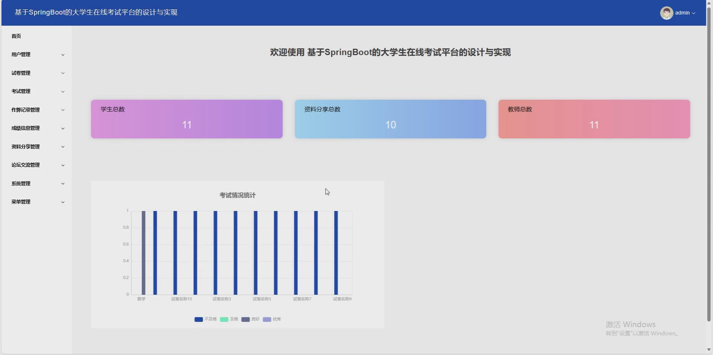Open the 用户管理 sidebar menu
This screenshot has height=355, width=713.
pyautogui.click(x=36, y=55)
